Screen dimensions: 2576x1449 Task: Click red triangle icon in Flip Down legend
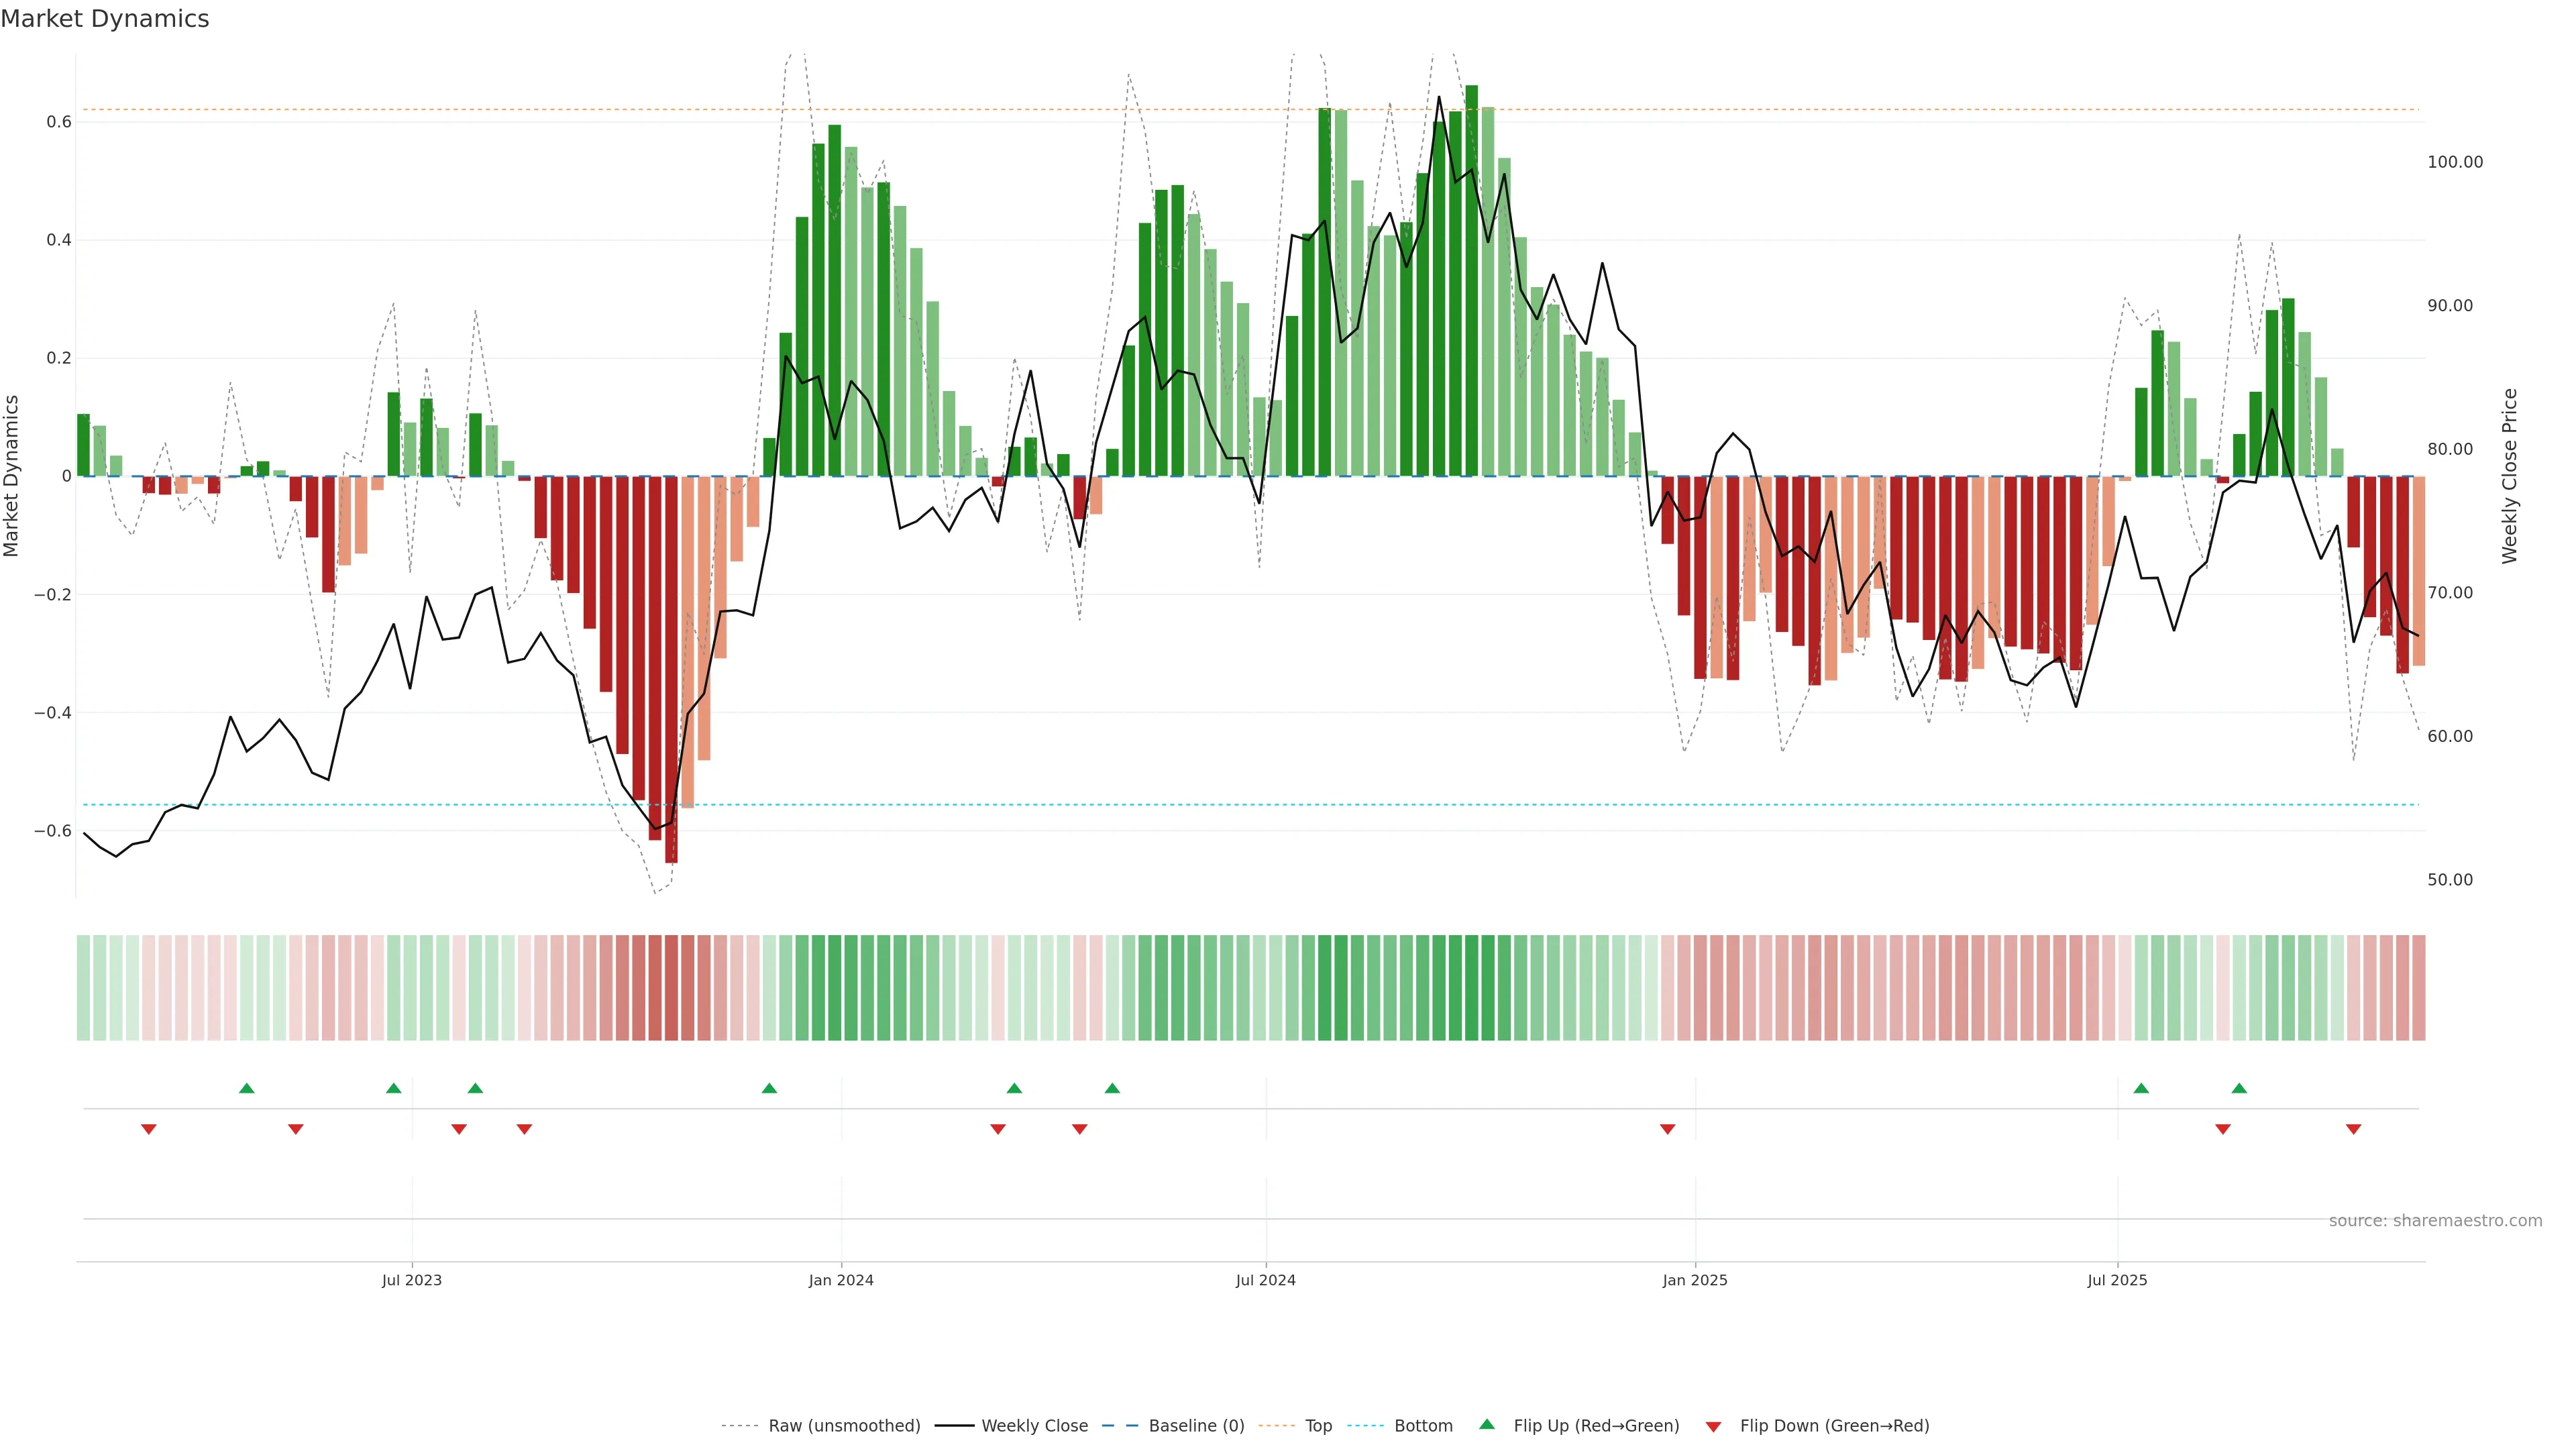(x=1713, y=1427)
